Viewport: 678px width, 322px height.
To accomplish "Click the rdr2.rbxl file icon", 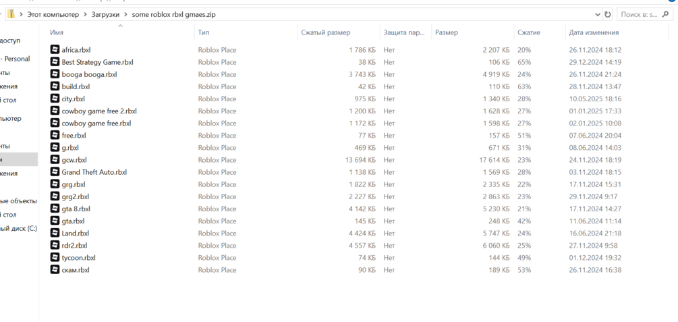I will (55, 246).
